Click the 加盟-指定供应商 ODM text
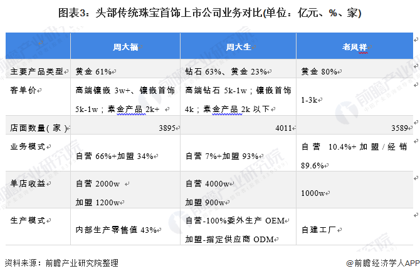Image resolution: width=420 pixels, height=276 pixels. (x=229, y=239)
